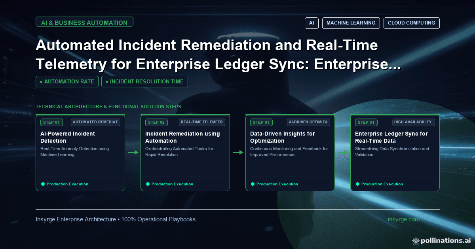Click the AI & BUSINESS AUTOMATION category badge
475x249 pixels.
[84, 23]
